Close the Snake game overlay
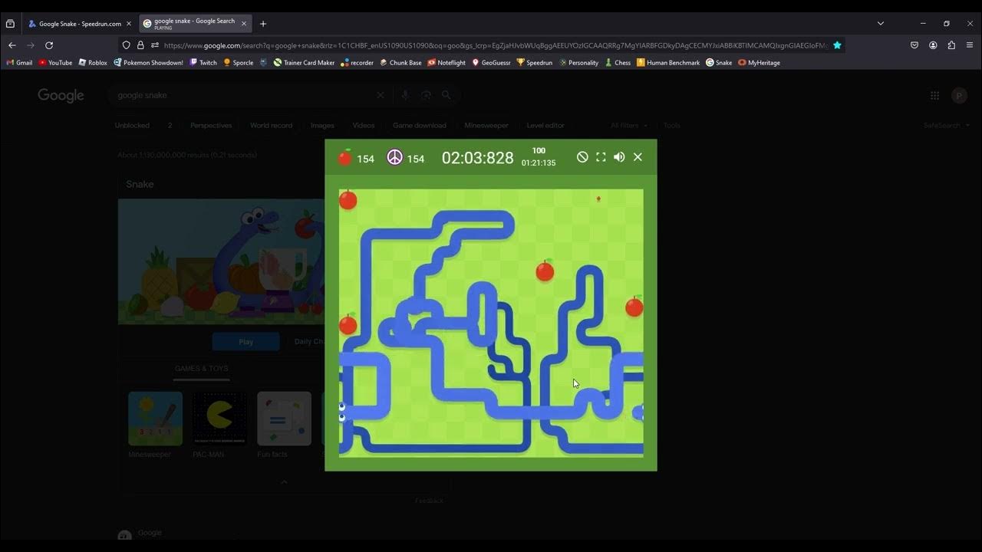This screenshot has height=552, width=982. click(x=638, y=157)
